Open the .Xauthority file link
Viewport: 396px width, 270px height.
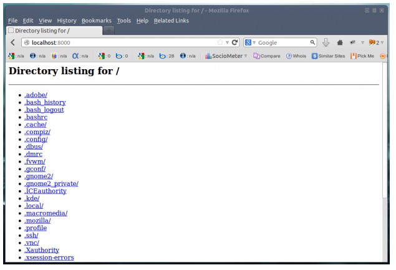point(42,250)
